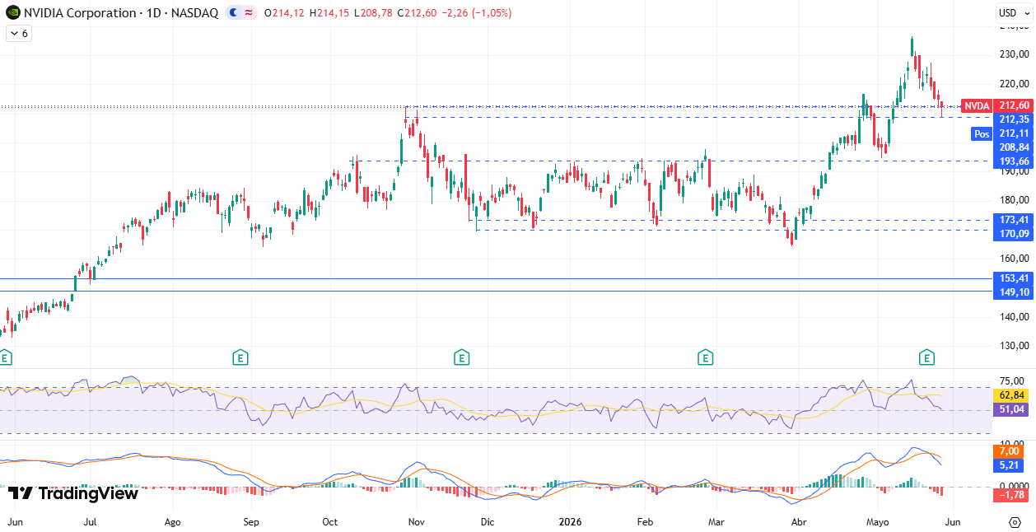Click the 173,41 price level tag
Image resolution: width=1036 pixels, height=532 pixels.
point(1014,220)
